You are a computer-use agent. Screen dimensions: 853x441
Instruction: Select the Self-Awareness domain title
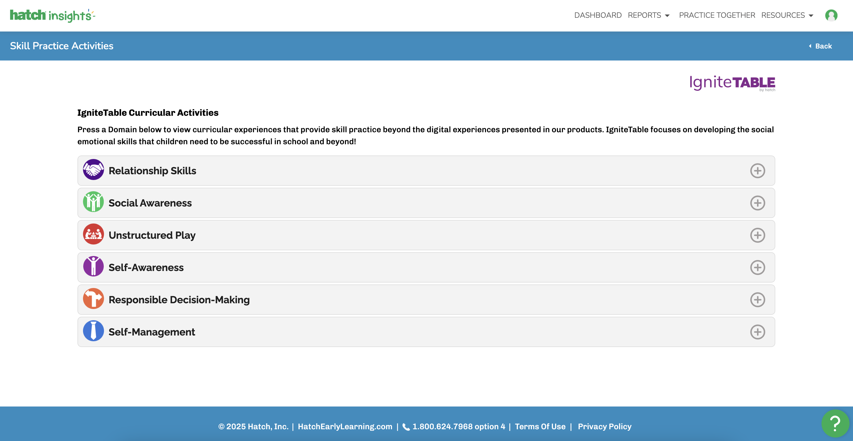(x=146, y=267)
